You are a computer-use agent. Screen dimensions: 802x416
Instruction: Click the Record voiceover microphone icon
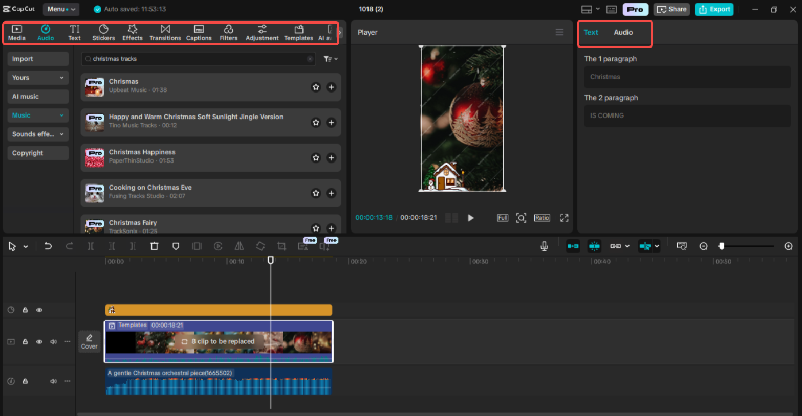pos(544,246)
